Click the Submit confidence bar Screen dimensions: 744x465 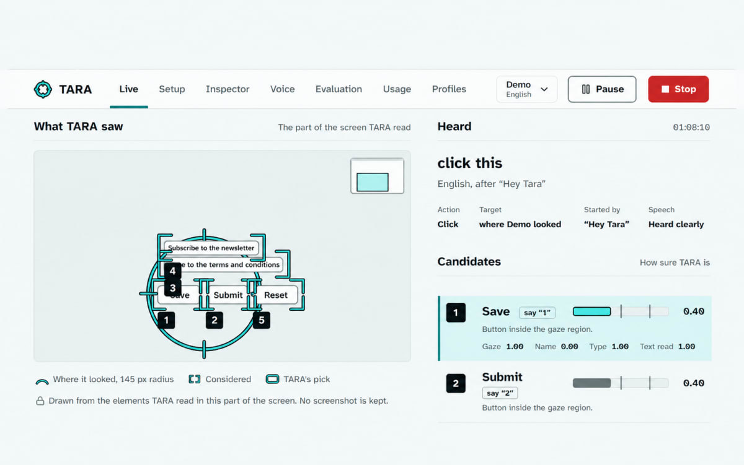620,383
